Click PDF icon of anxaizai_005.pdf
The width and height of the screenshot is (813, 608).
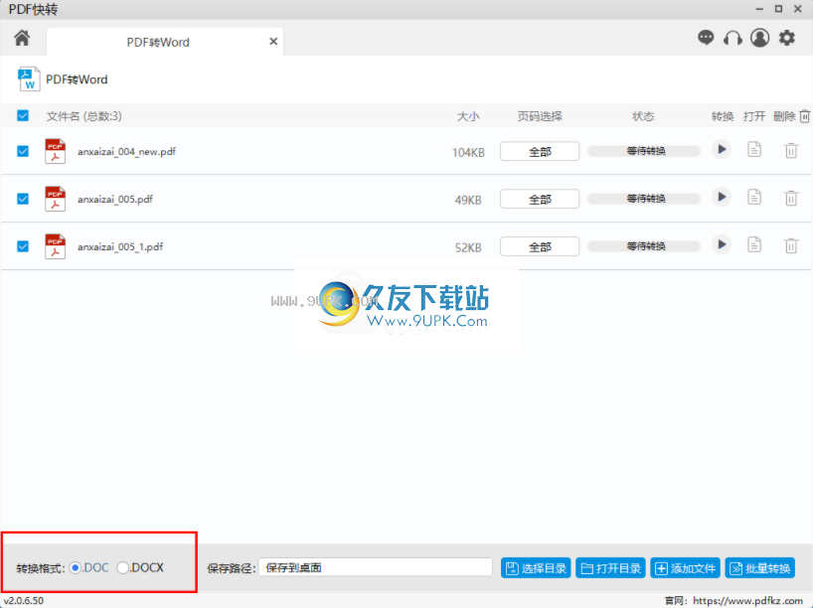pos(55,199)
